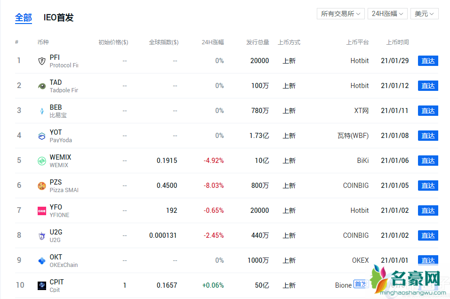Switch to the 全部 tab
The width and height of the screenshot is (450, 299).
24,18
